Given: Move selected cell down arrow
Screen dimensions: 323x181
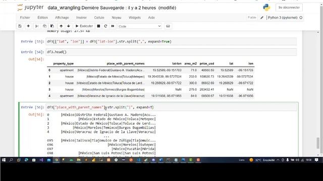Looking at the screenshot, I should pyautogui.click(x=69, y=26).
